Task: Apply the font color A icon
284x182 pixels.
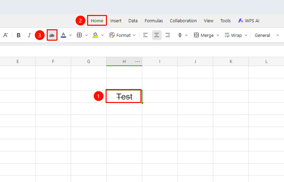Action: (63, 35)
